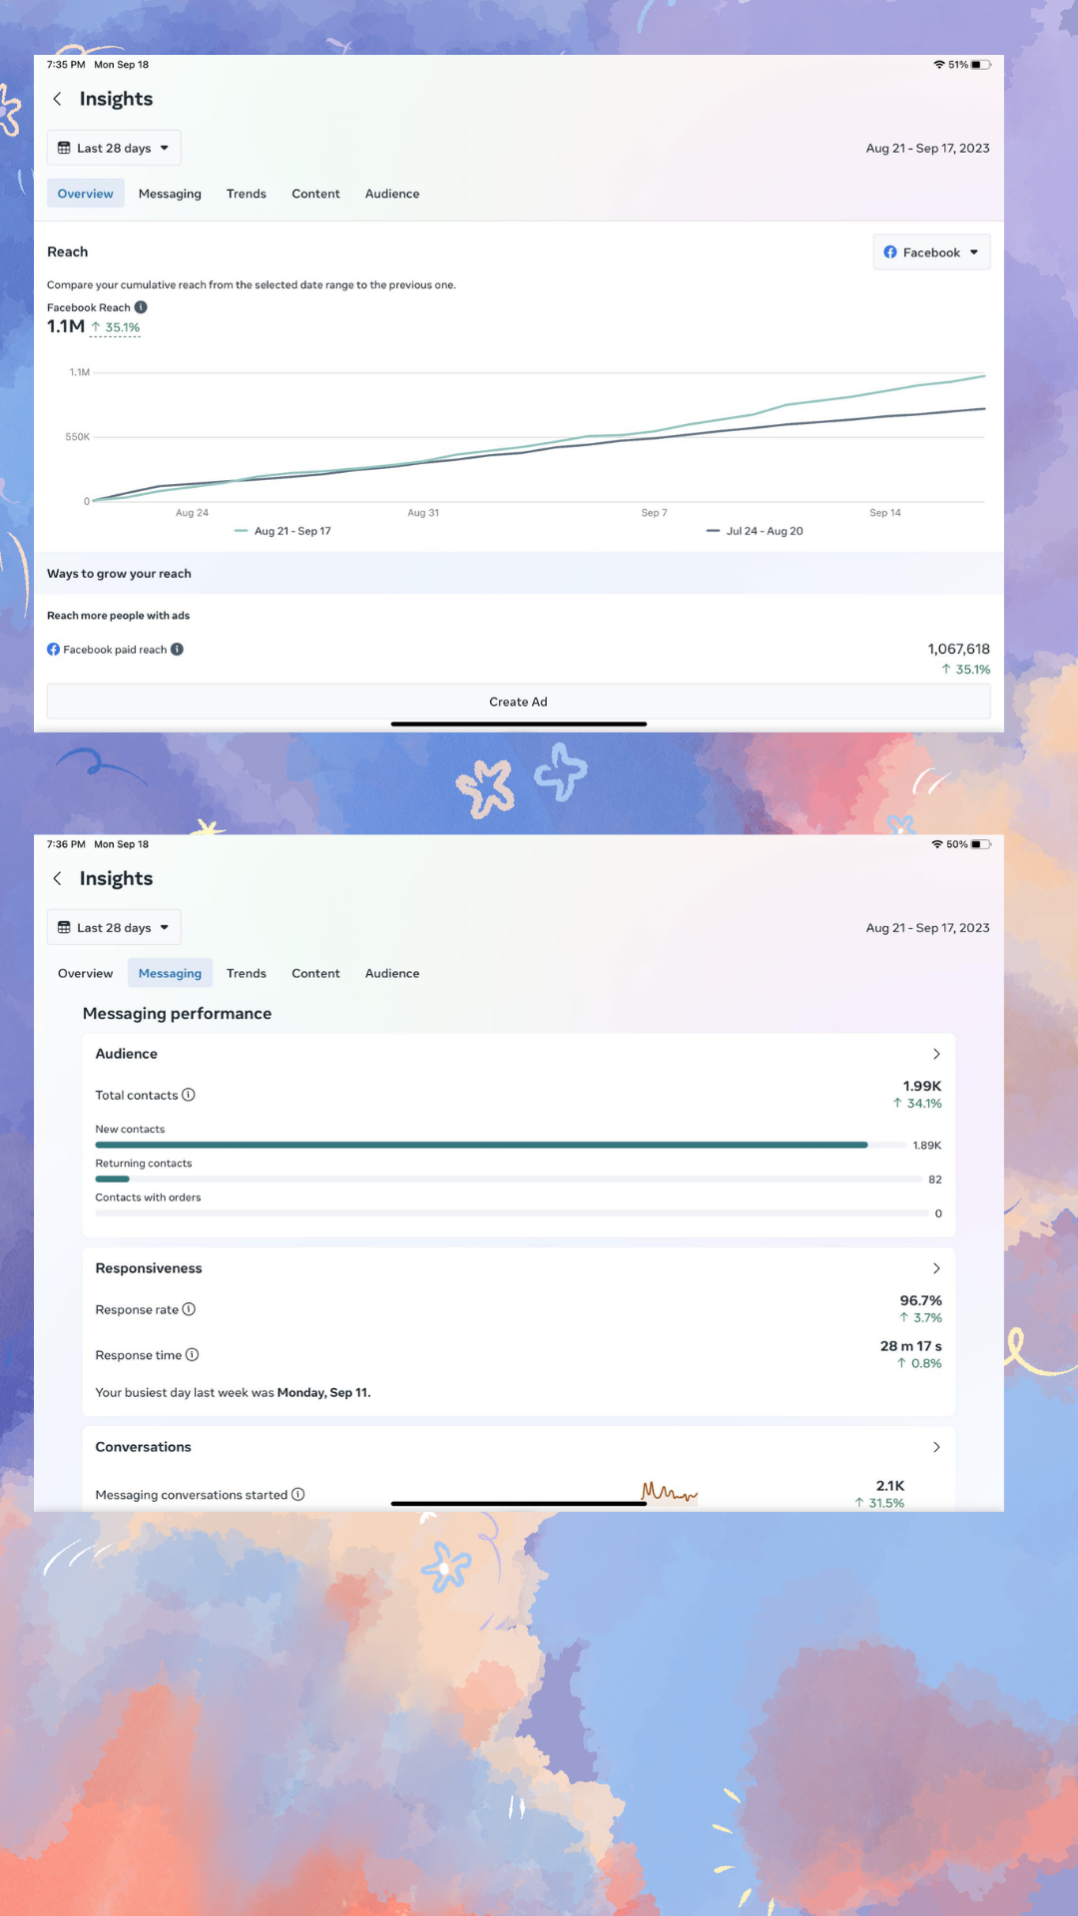1078x1916 pixels.
Task: Click the Create Ad button
Action: 518,702
